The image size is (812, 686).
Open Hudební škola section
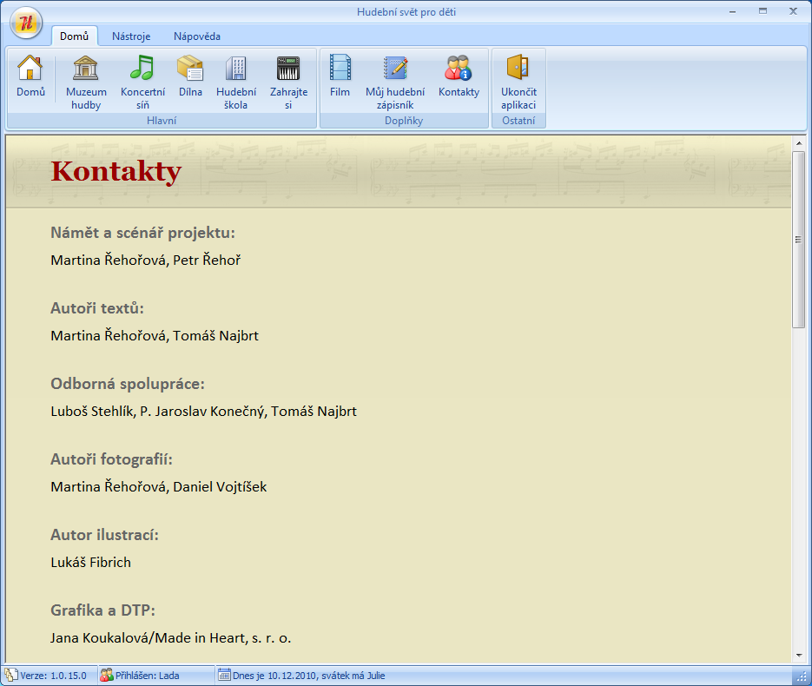coord(236,82)
